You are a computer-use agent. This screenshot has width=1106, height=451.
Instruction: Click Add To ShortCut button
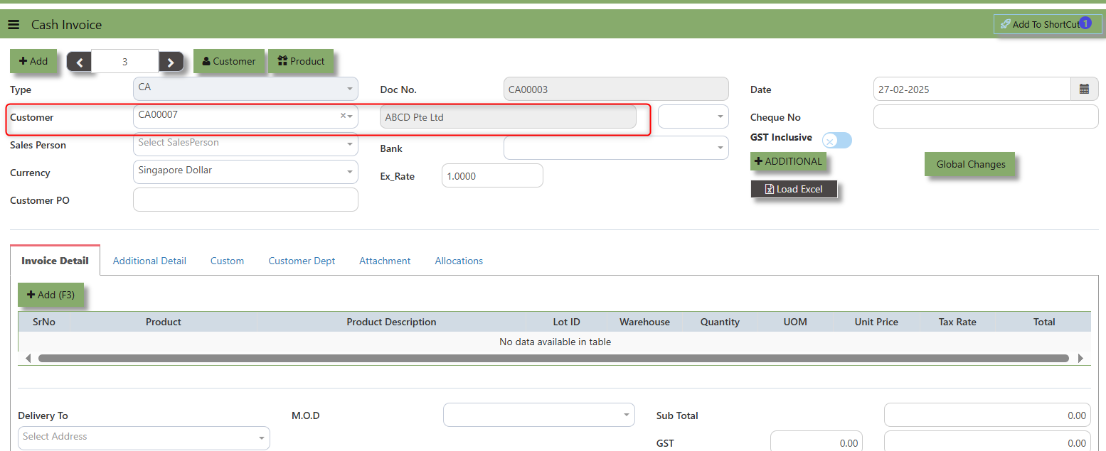1048,24
